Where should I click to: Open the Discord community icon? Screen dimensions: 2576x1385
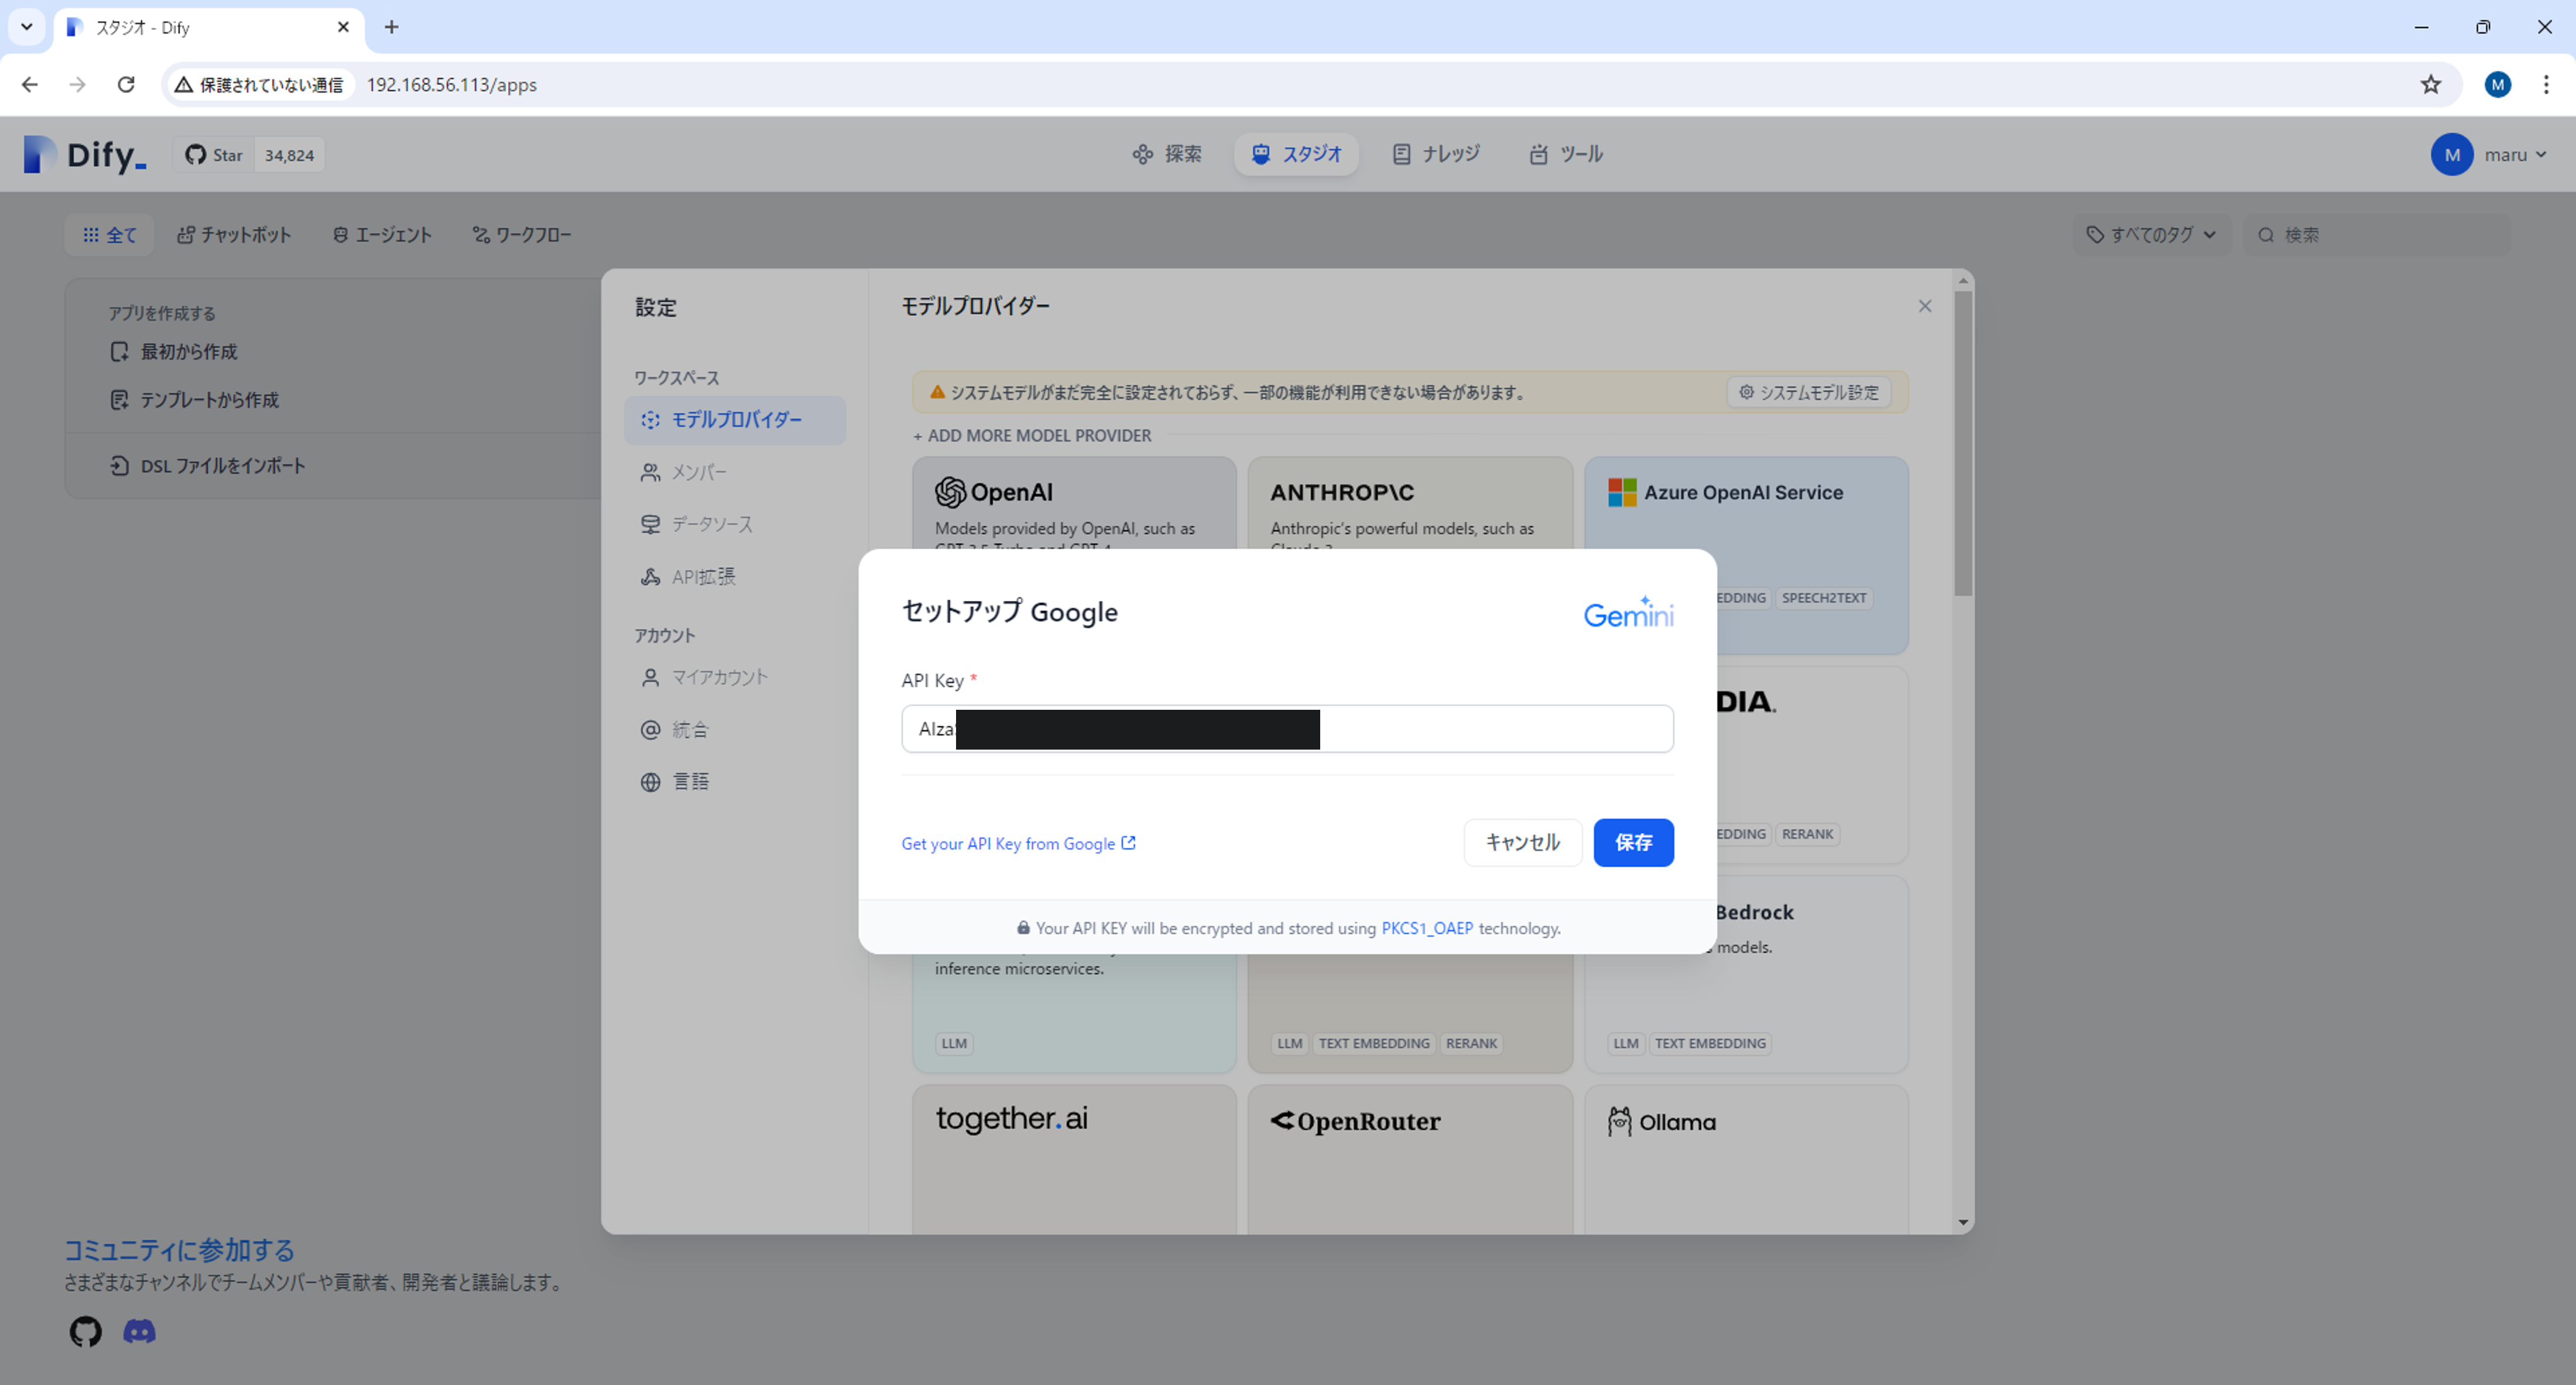pyautogui.click(x=139, y=1331)
